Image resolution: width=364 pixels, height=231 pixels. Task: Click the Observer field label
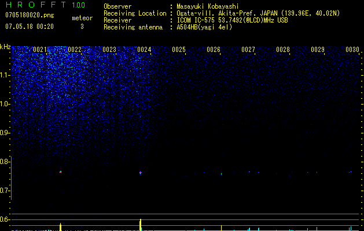point(117,6)
